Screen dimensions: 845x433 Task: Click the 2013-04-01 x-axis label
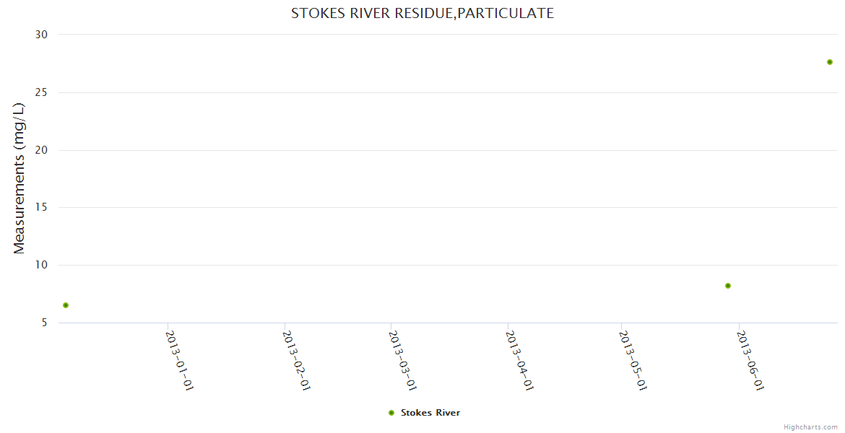point(519,360)
